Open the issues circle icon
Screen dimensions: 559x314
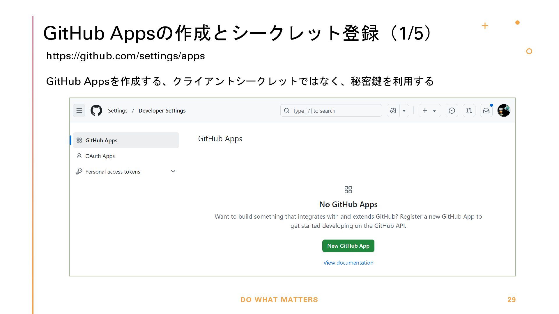click(452, 110)
